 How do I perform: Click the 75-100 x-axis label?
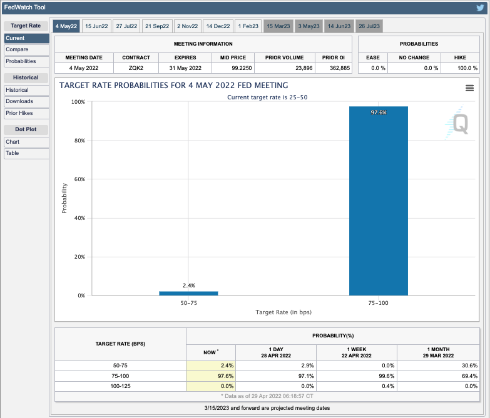[x=378, y=303]
